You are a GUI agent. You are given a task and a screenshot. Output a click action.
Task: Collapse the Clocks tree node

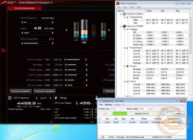[x=125, y=81]
